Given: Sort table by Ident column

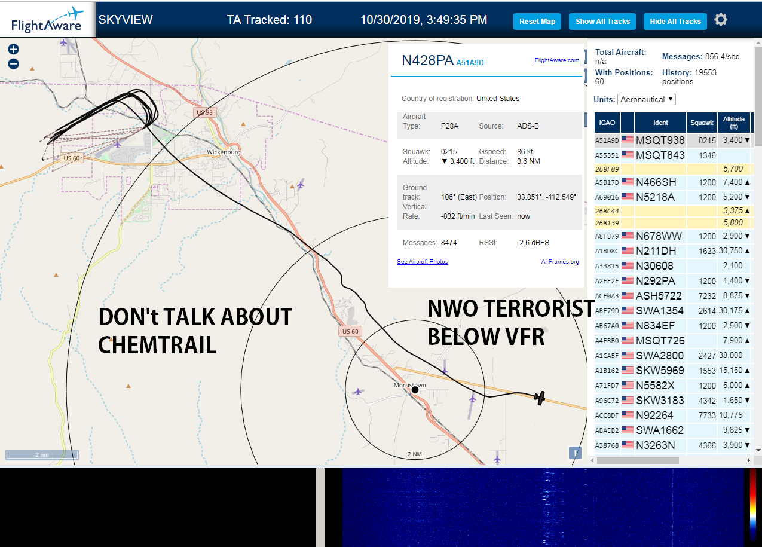Looking at the screenshot, I should pos(660,123).
